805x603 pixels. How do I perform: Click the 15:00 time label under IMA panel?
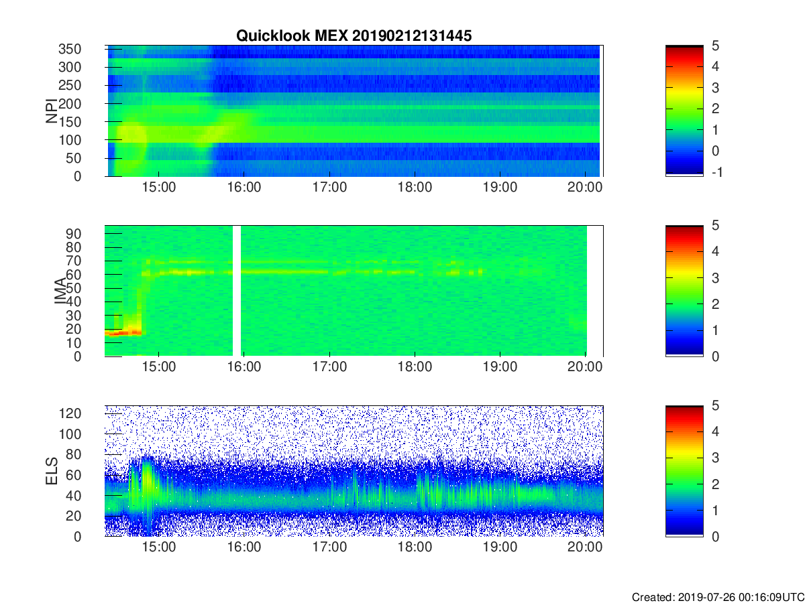[159, 368]
